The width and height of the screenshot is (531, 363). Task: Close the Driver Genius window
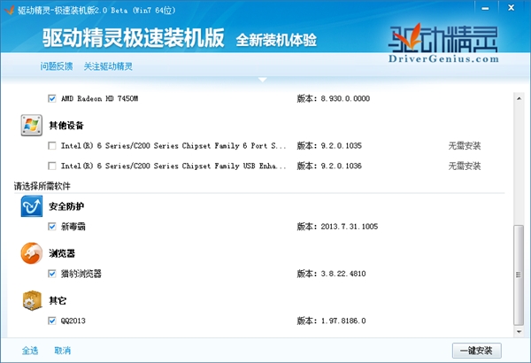(x=512, y=8)
